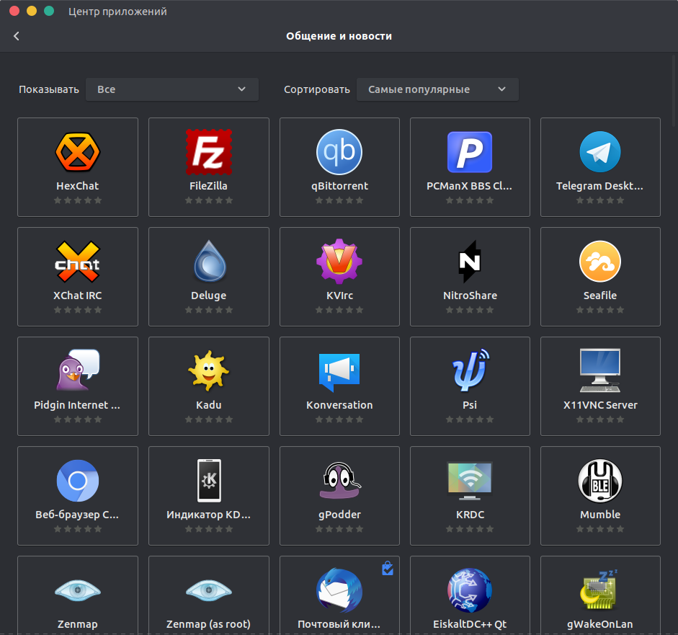
Task: Click the 'PCManX BBS Cl...' label
Action: 470,186
